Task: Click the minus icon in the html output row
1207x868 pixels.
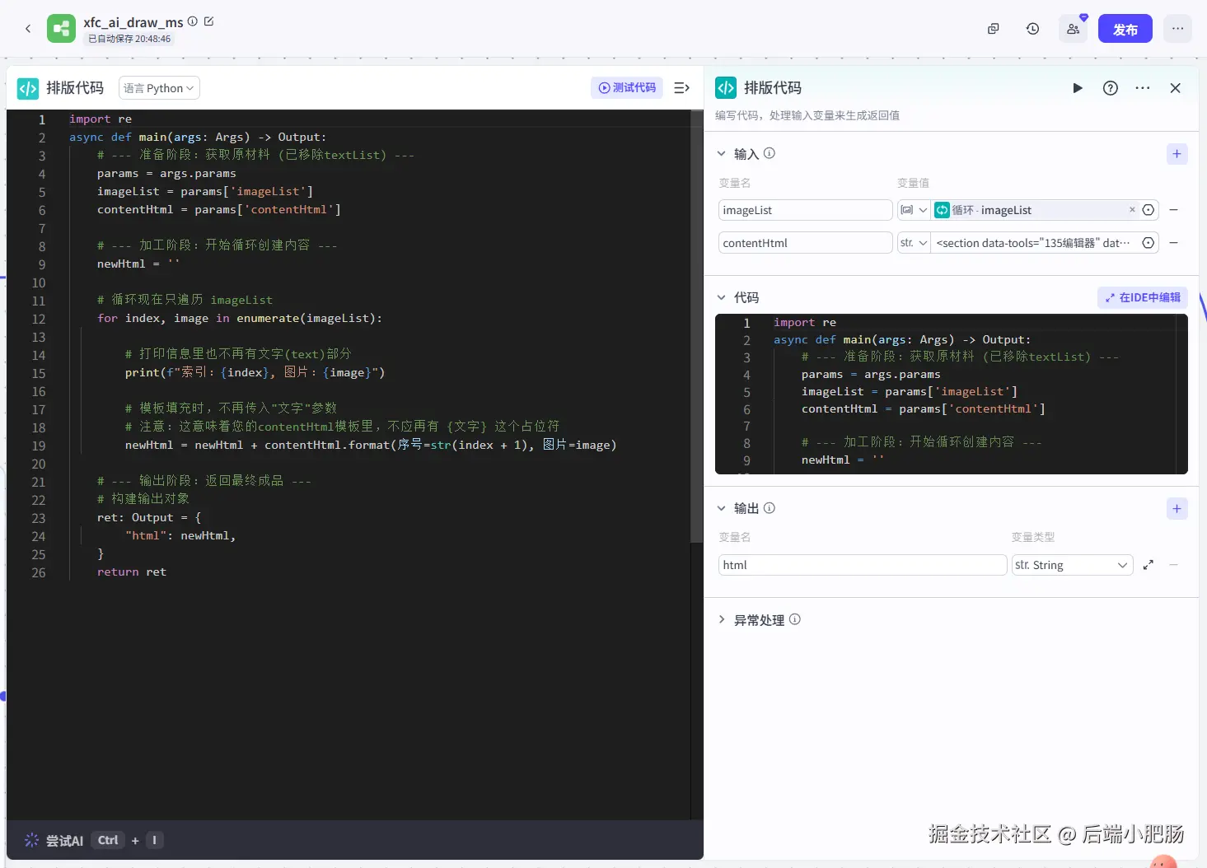Action: [x=1174, y=565]
